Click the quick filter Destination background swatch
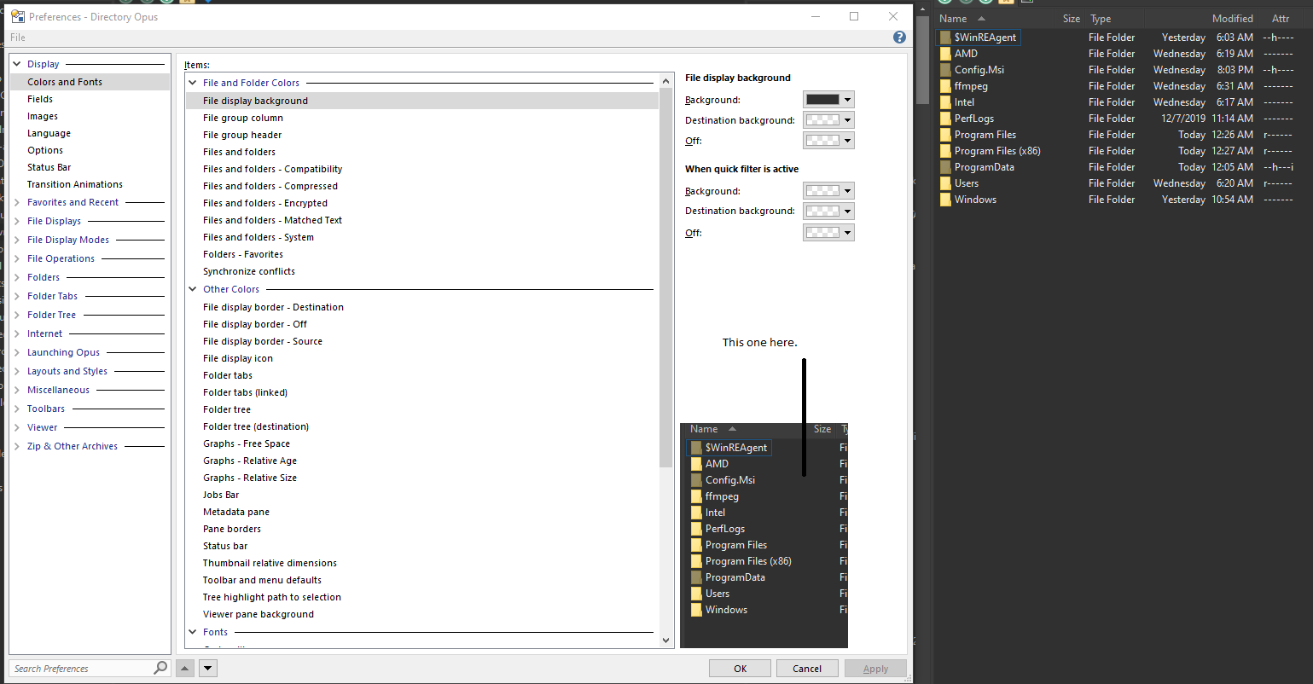 coord(822,212)
